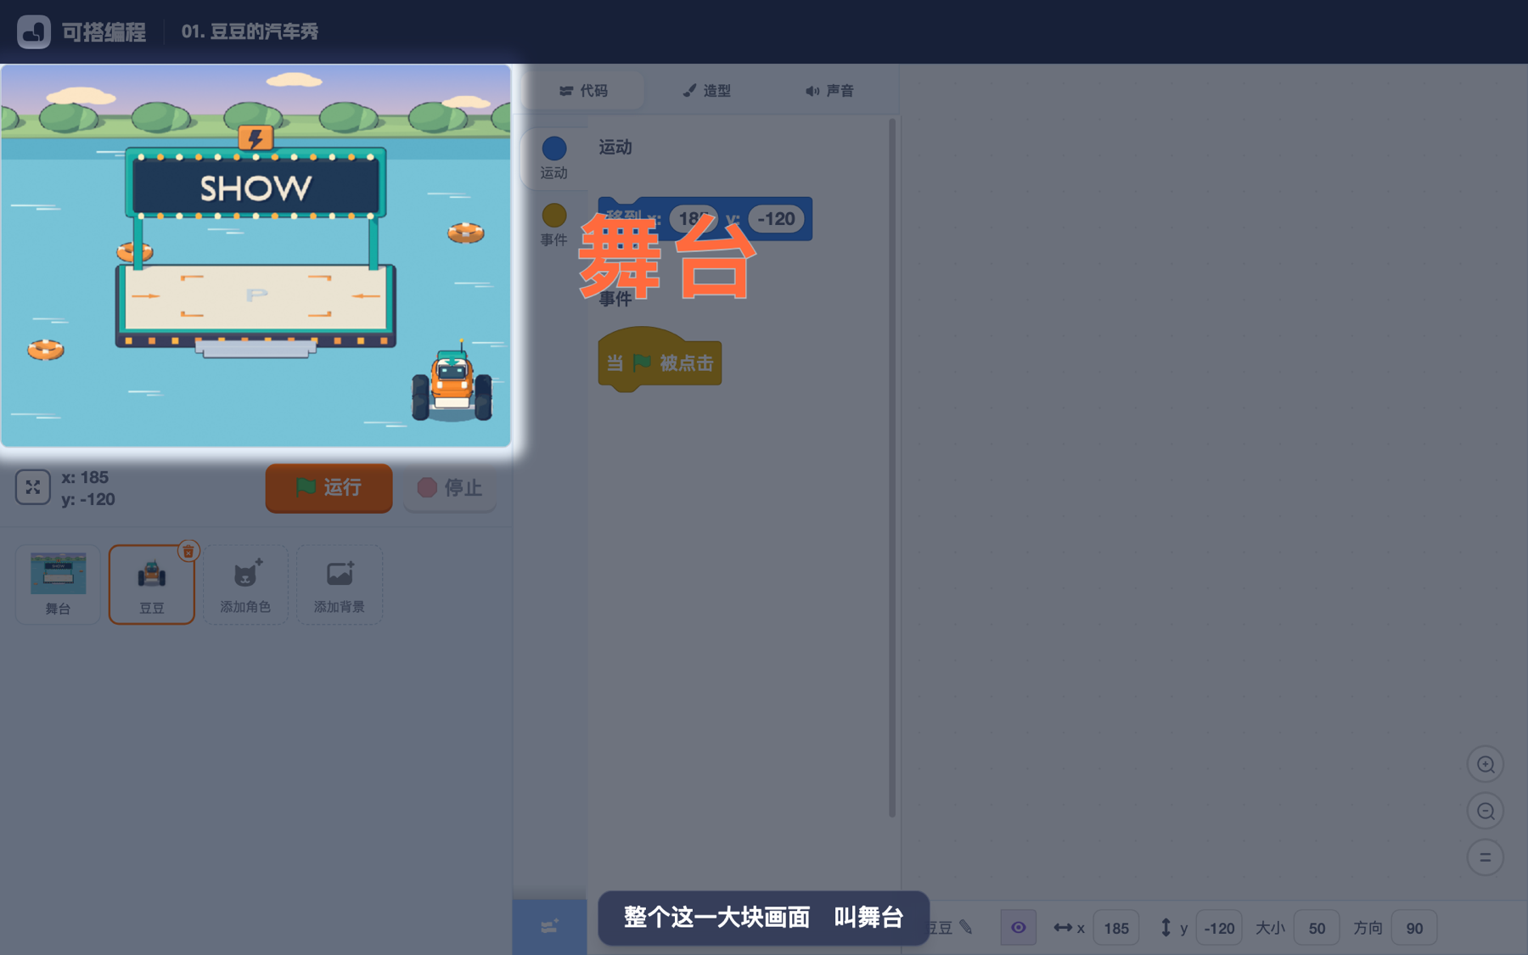Viewport: 1528px width, 955px height.
Task: Click the x position field 185
Action: tap(1115, 928)
